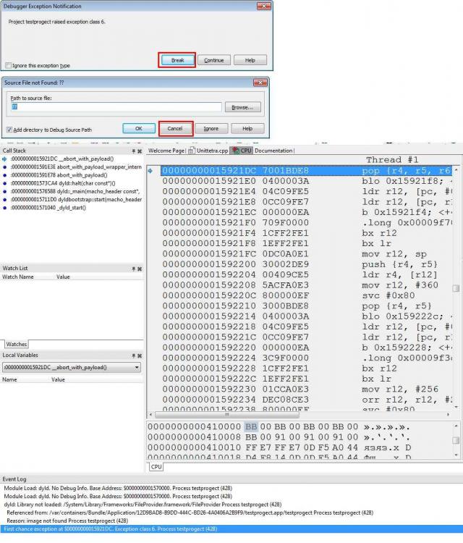Select dyld::halt(char const*)() stack frame
This screenshot has width=463, height=543.
pos(63,183)
